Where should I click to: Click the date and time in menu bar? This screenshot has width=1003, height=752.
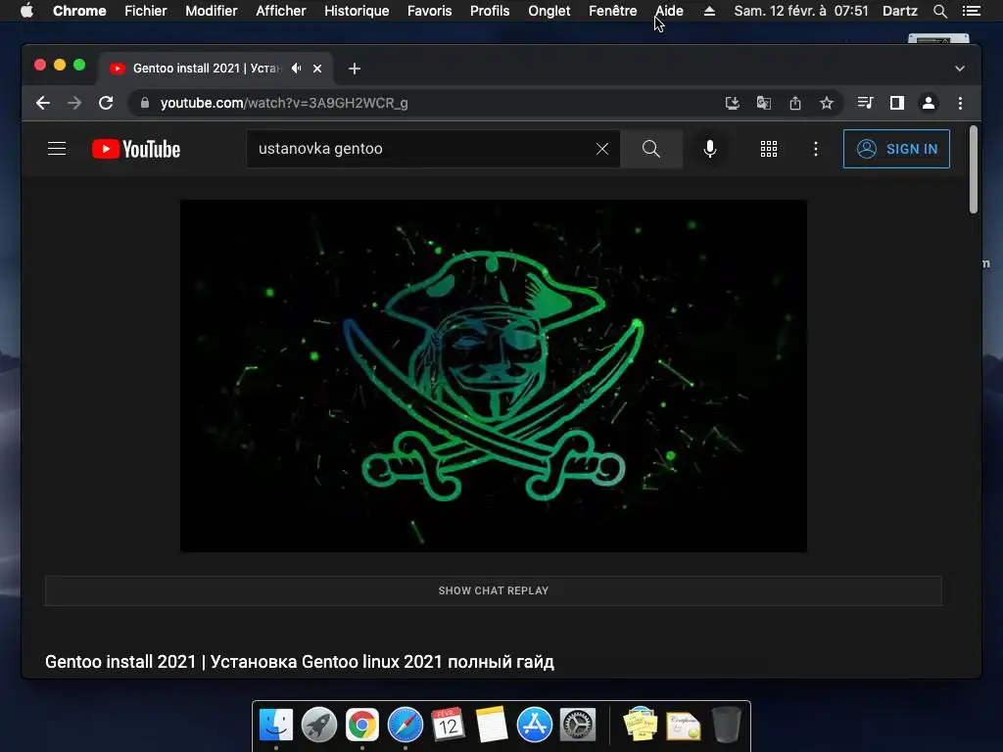pos(801,11)
